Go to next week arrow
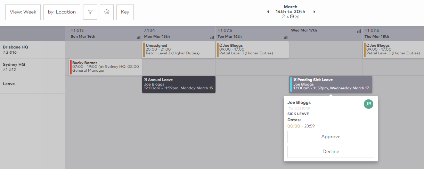 (x=315, y=12)
